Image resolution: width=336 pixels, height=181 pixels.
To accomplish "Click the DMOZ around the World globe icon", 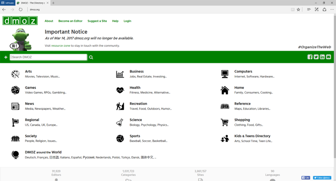I will pyautogui.click(x=15, y=155).
